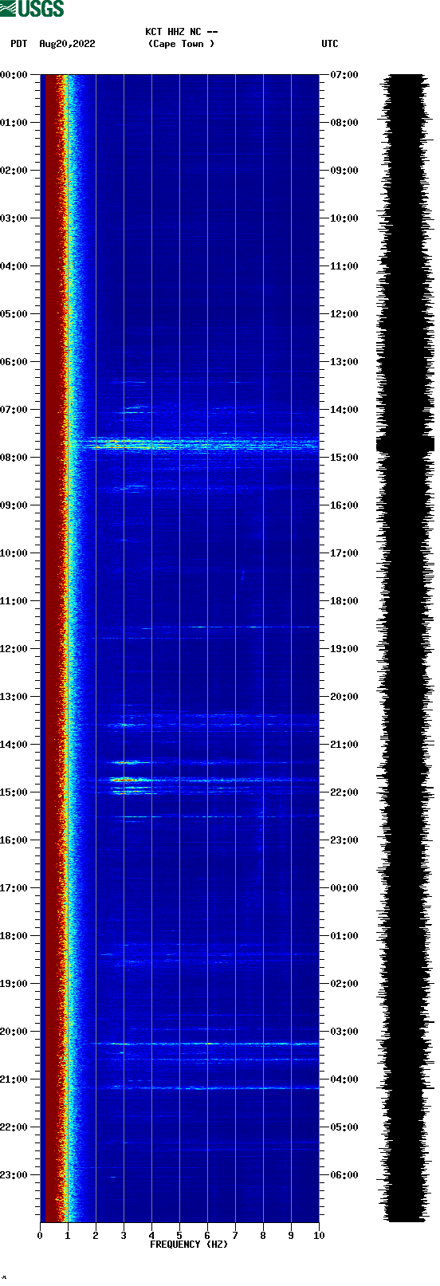Image resolution: width=440 pixels, height=1286 pixels.
Task: Click the '(Cape Town )' location label
Action: [182, 44]
